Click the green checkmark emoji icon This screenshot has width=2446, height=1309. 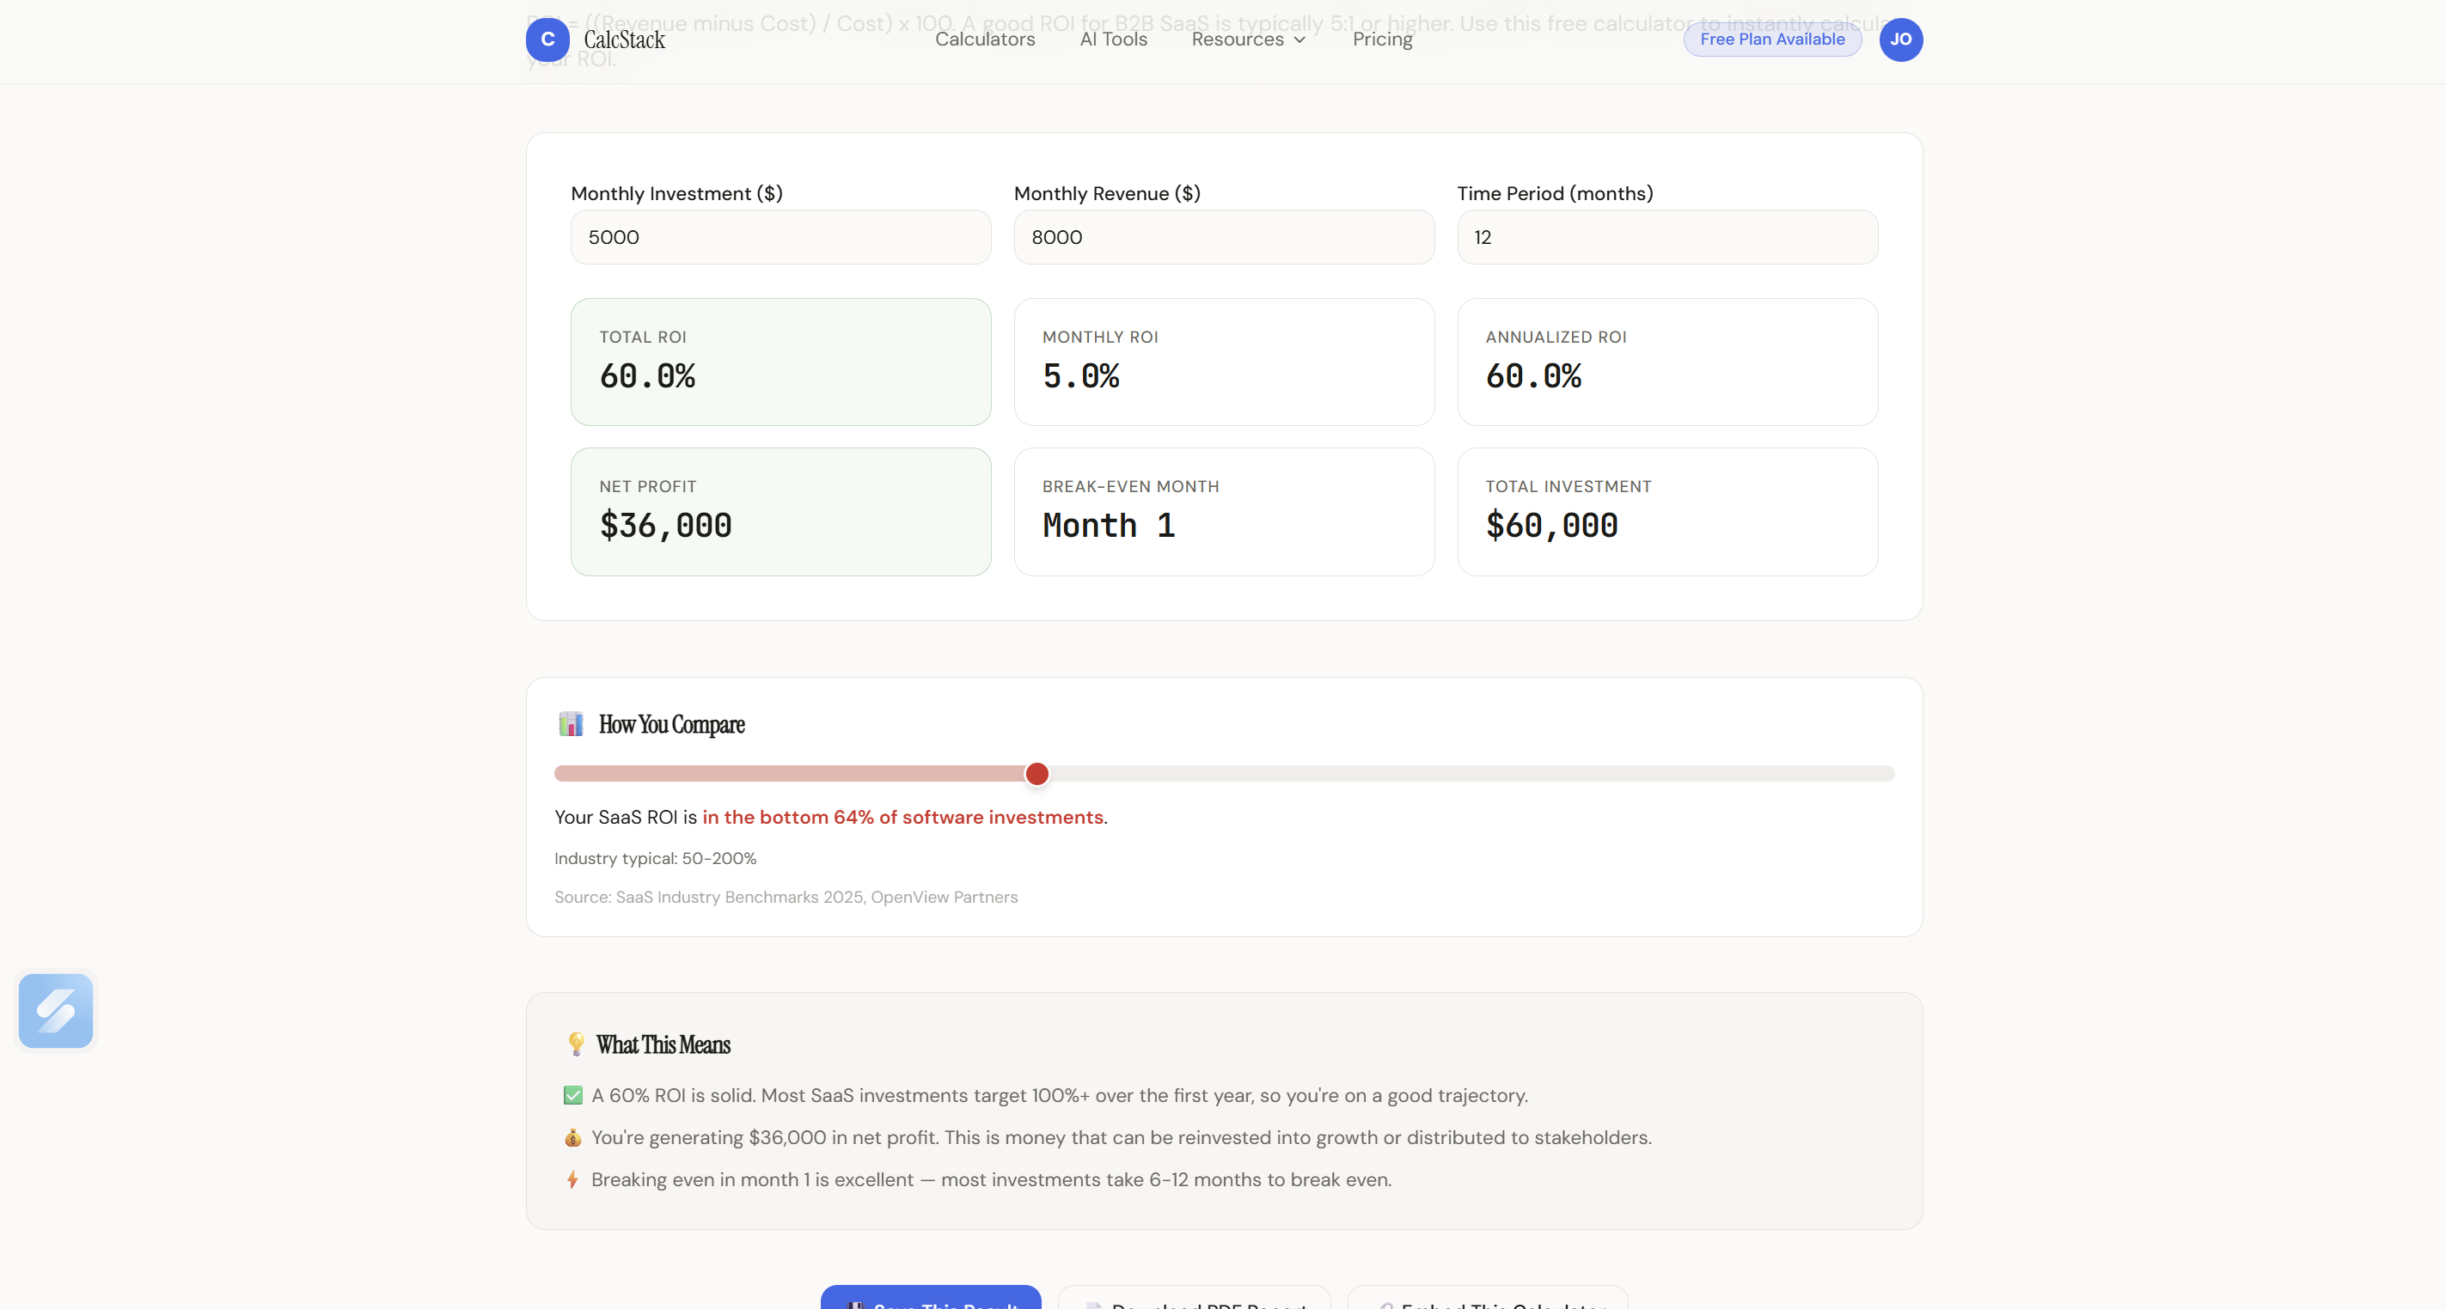pos(572,1095)
